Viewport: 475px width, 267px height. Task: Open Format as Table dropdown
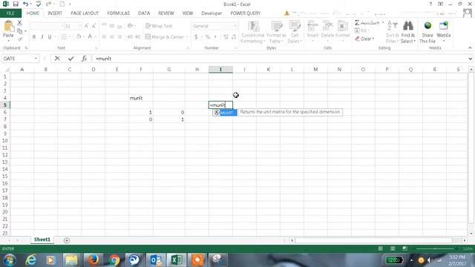click(x=276, y=32)
